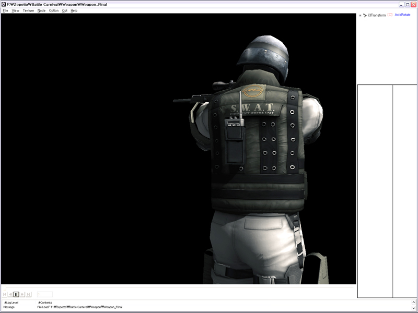
Task: Click the pause playback button
Action: click(16, 294)
